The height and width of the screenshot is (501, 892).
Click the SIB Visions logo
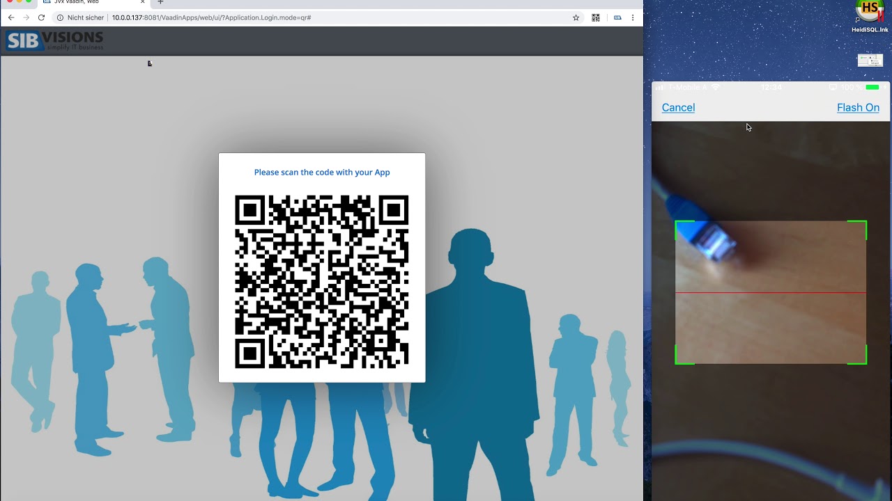click(54, 41)
